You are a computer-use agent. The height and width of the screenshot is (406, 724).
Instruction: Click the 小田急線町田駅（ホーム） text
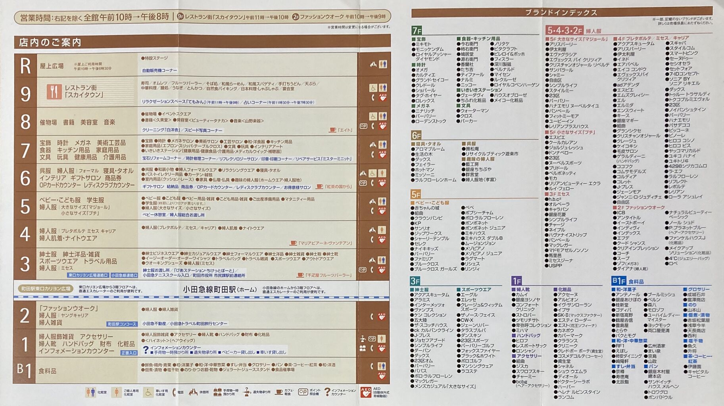point(220,290)
